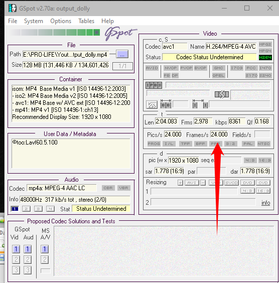Click the file Path field
279x283 pixels.
tap(66, 55)
